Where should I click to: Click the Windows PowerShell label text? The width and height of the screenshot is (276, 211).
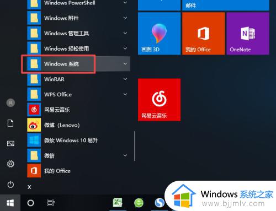pos(70,3)
